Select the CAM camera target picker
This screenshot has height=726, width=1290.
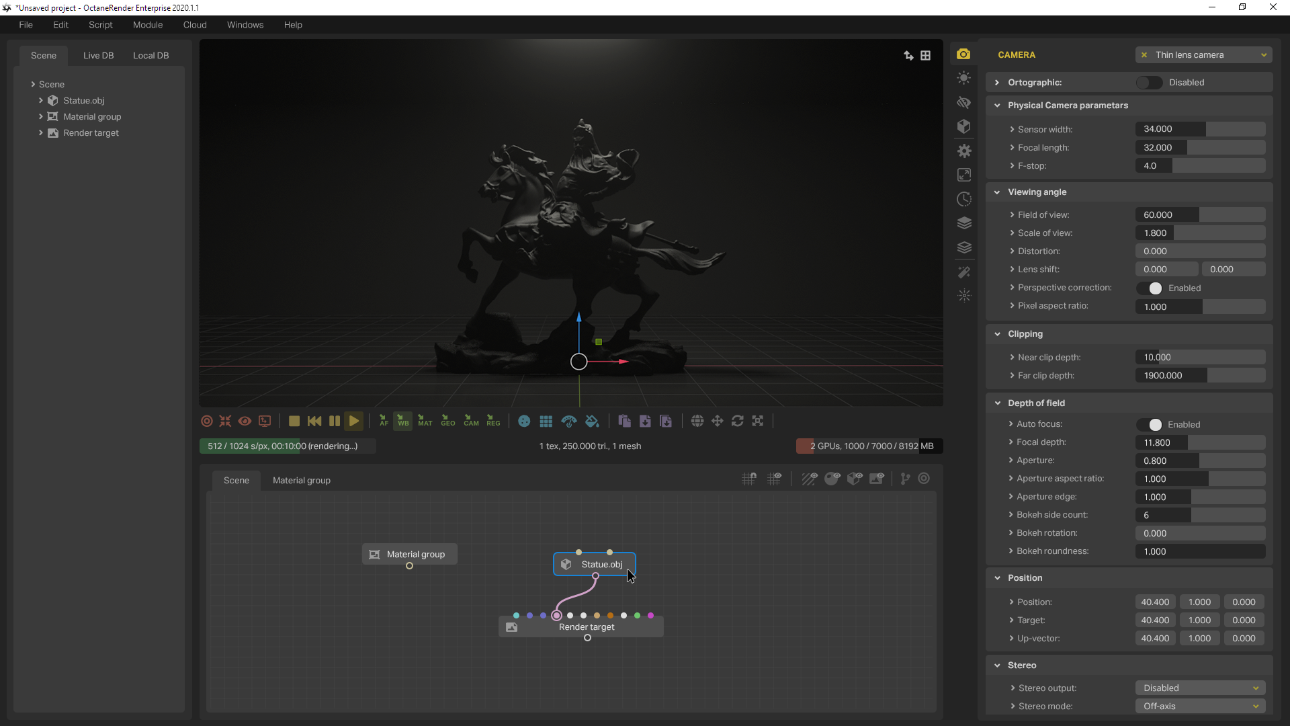click(x=471, y=421)
